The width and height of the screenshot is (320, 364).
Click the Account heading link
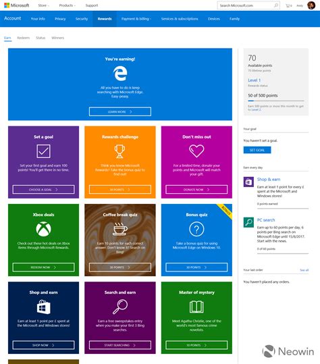[13, 18]
